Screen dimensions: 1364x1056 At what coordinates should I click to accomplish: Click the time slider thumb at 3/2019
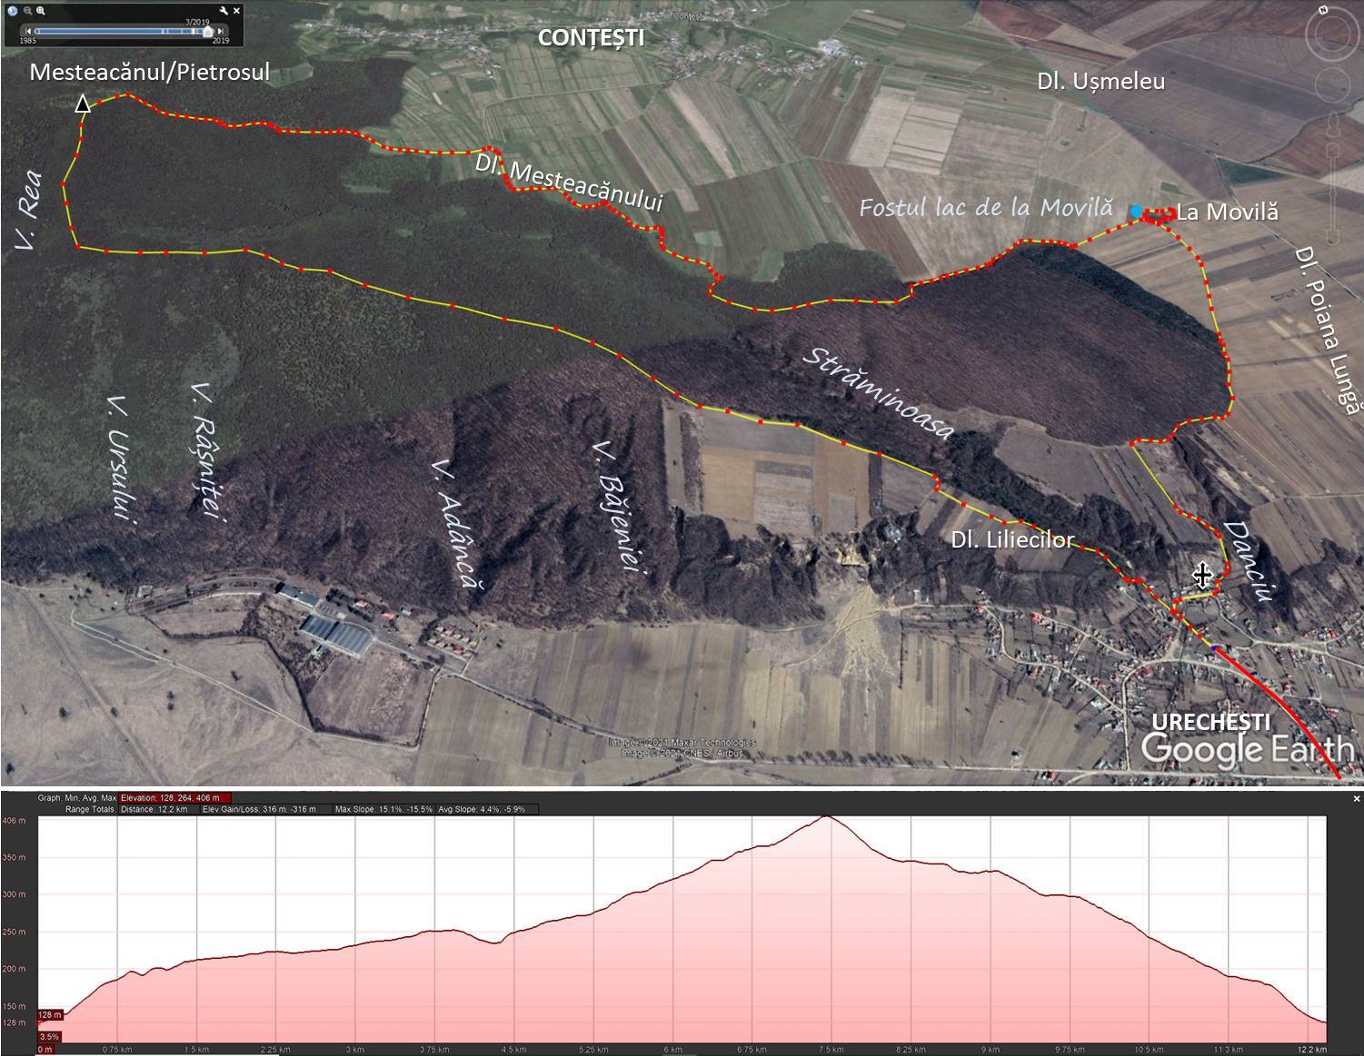click(208, 32)
